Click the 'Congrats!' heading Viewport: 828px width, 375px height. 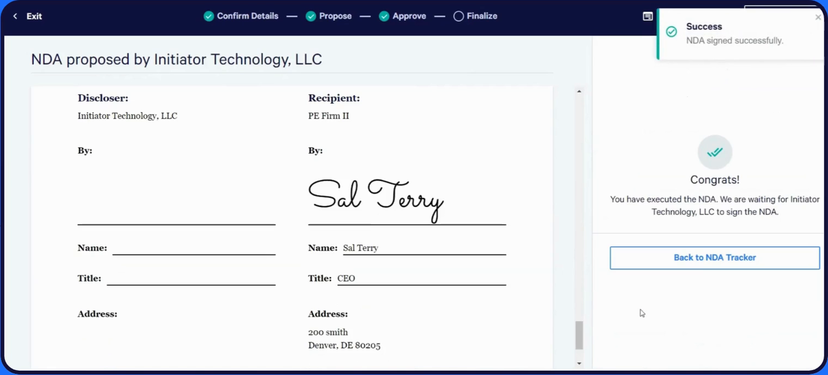pos(715,180)
